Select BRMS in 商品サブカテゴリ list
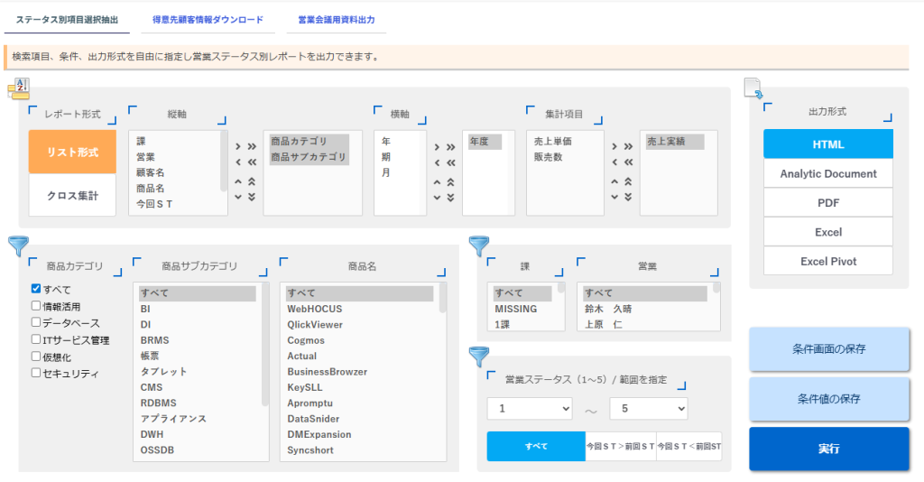Screen dimensions: 924x482 click(x=154, y=340)
